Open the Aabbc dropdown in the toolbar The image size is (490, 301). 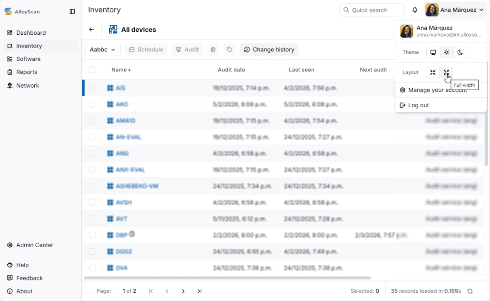[103, 50]
